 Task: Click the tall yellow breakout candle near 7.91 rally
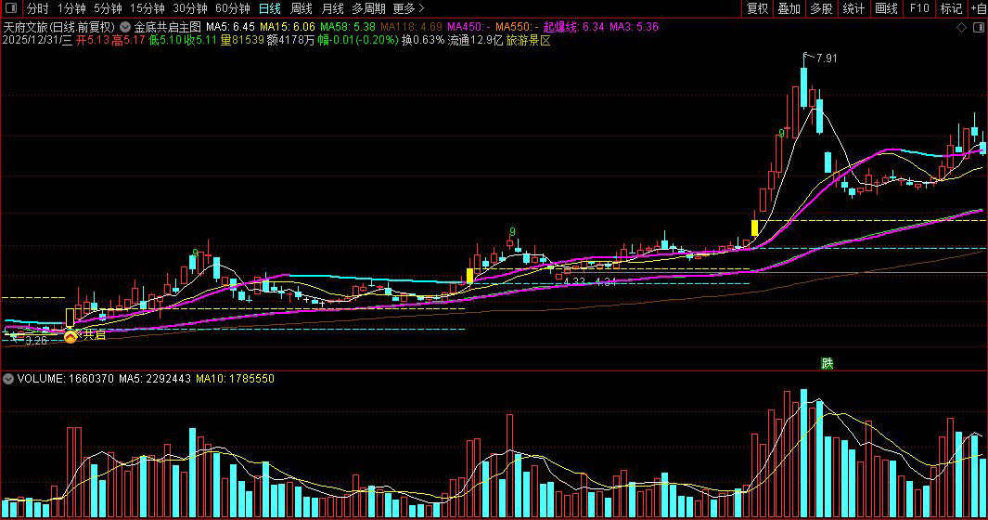tap(755, 227)
